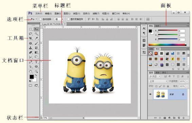
Task: Create a new layer
Action: click(179, 118)
